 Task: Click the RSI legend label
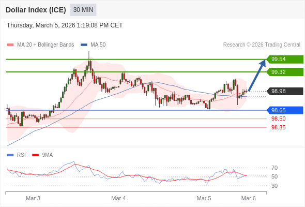tap(21, 155)
